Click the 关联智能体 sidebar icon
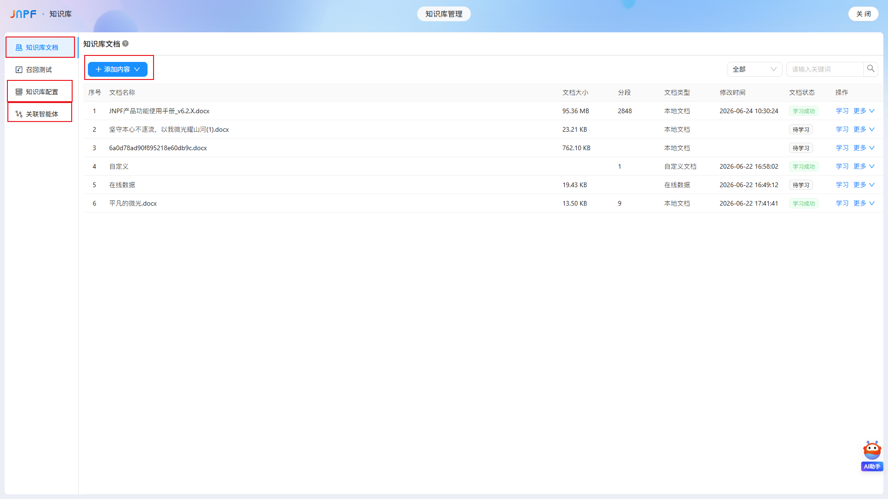 pos(19,114)
